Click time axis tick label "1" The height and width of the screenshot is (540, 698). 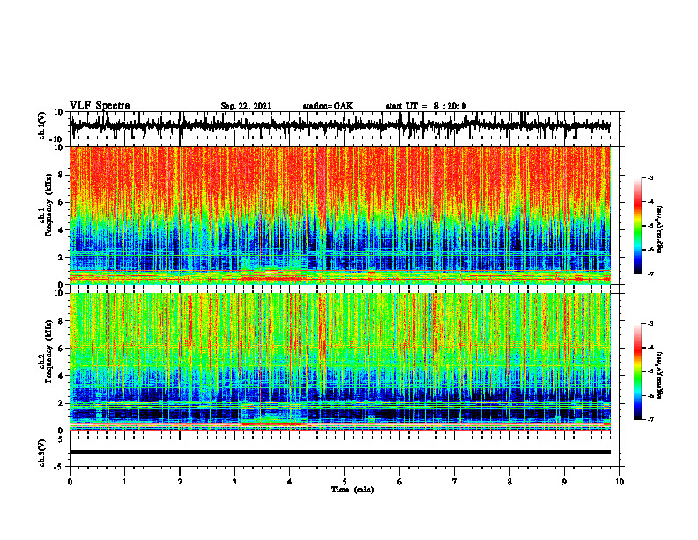pyautogui.click(x=124, y=482)
